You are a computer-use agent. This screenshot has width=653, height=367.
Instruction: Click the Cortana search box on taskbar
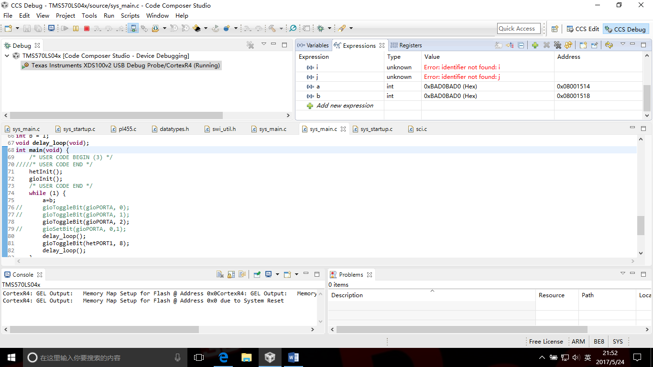[105, 357]
